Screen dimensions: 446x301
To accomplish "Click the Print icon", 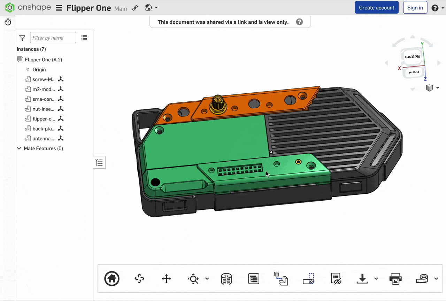I will click(x=395, y=279).
